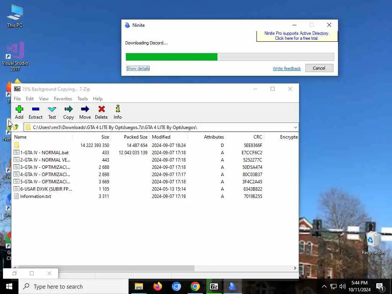
Task: Click the Ninite Pro free trial banner
Action: click(x=297, y=36)
